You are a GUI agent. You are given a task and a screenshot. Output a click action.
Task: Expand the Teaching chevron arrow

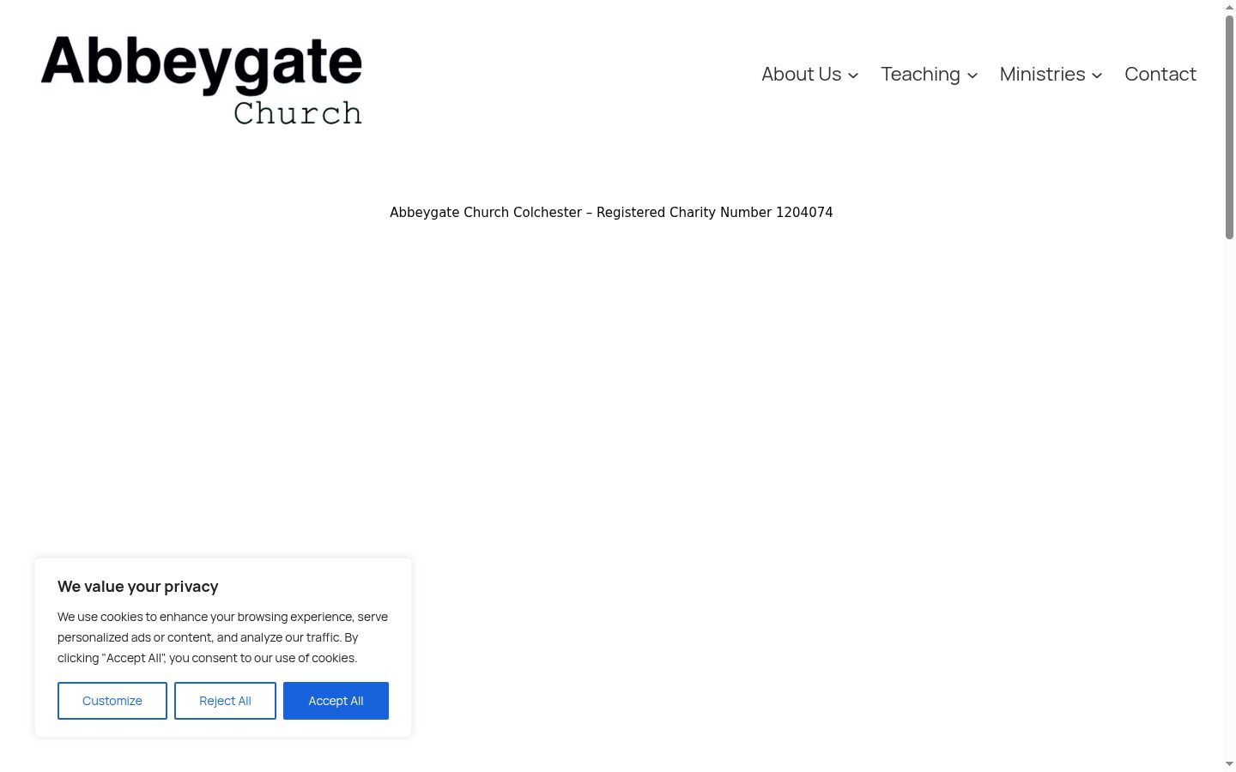(x=972, y=75)
